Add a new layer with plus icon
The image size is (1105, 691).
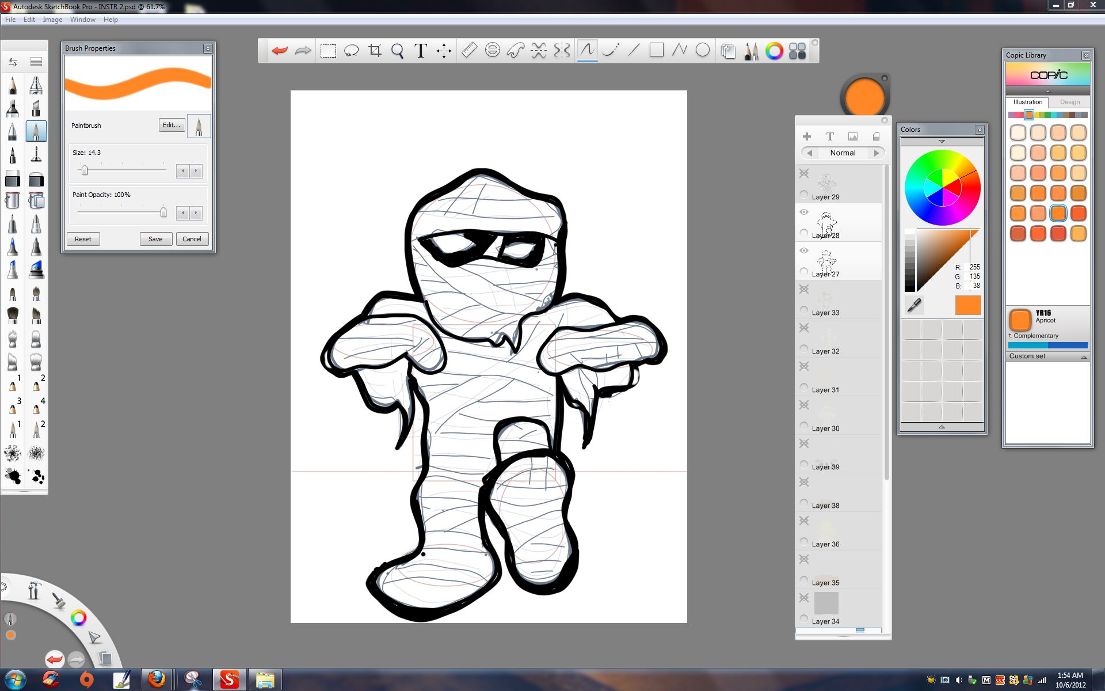tap(807, 136)
